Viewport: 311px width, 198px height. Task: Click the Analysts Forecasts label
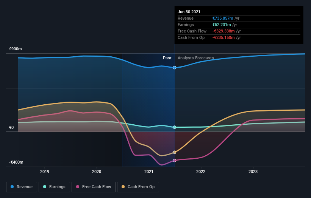[x=195, y=58]
